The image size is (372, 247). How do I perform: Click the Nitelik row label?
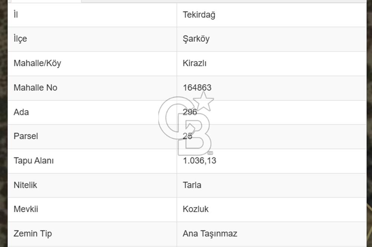pos(25,185)
